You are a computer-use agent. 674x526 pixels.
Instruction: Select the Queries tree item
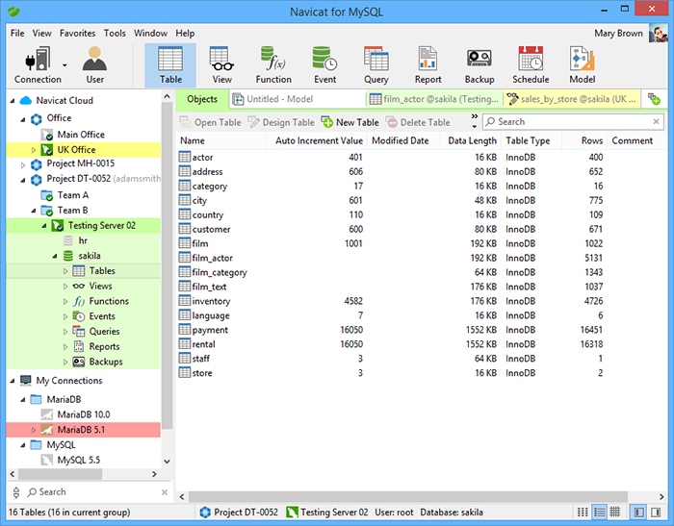click(104, 332)
